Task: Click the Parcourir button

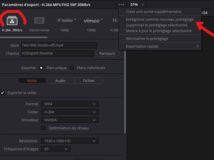Action: [107, 53]
